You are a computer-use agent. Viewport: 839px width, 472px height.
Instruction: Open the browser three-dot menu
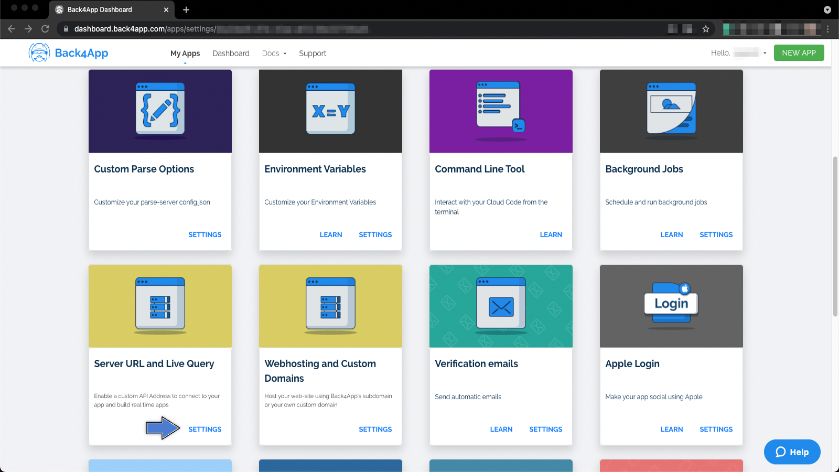point(827,29)
